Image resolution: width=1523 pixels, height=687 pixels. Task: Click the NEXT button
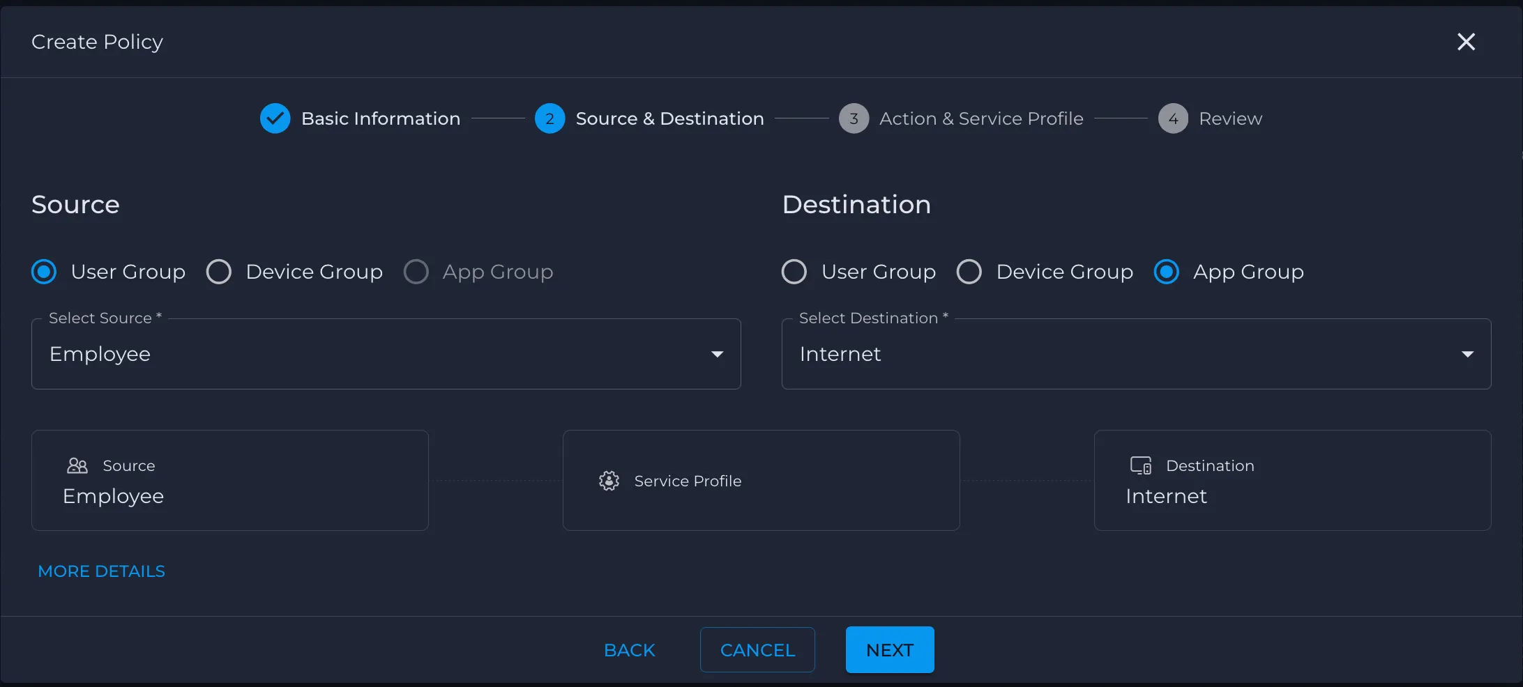[x=890, y=649]
